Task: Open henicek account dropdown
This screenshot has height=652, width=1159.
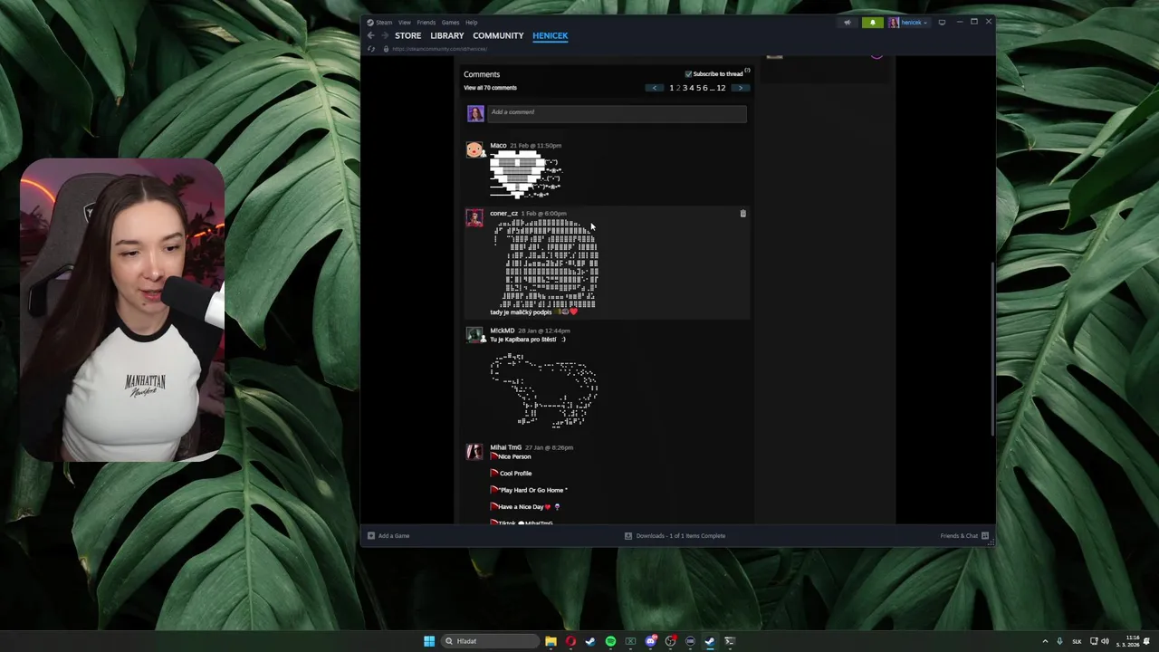Action: pos(908,23)
